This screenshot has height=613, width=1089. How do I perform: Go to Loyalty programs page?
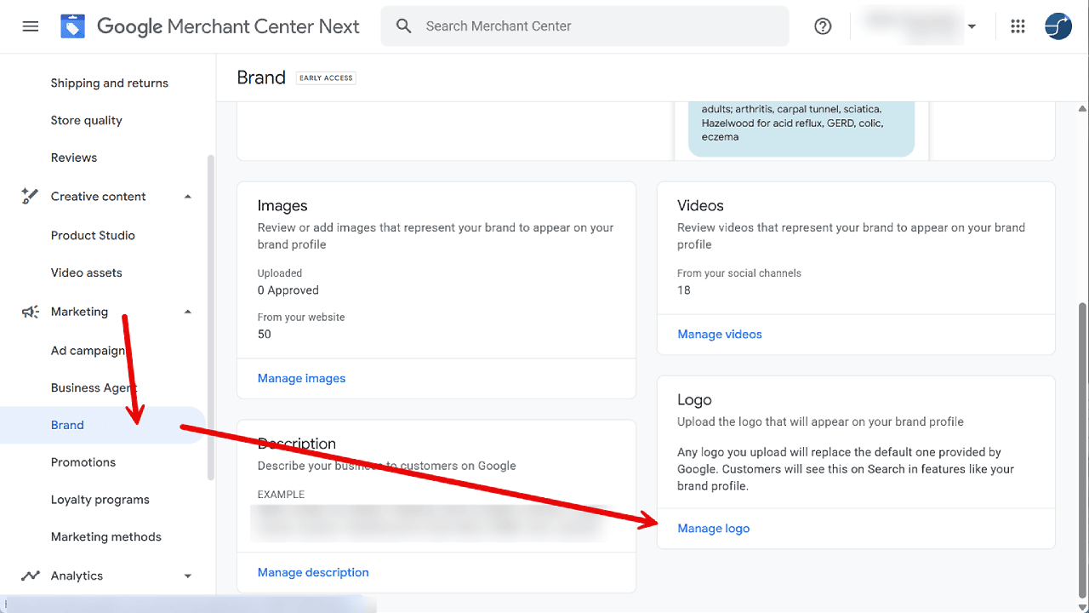[x=100, y=500]
